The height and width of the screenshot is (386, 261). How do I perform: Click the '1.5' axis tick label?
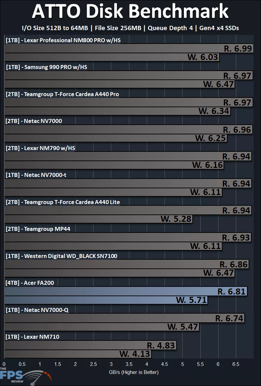coord(58,364)
